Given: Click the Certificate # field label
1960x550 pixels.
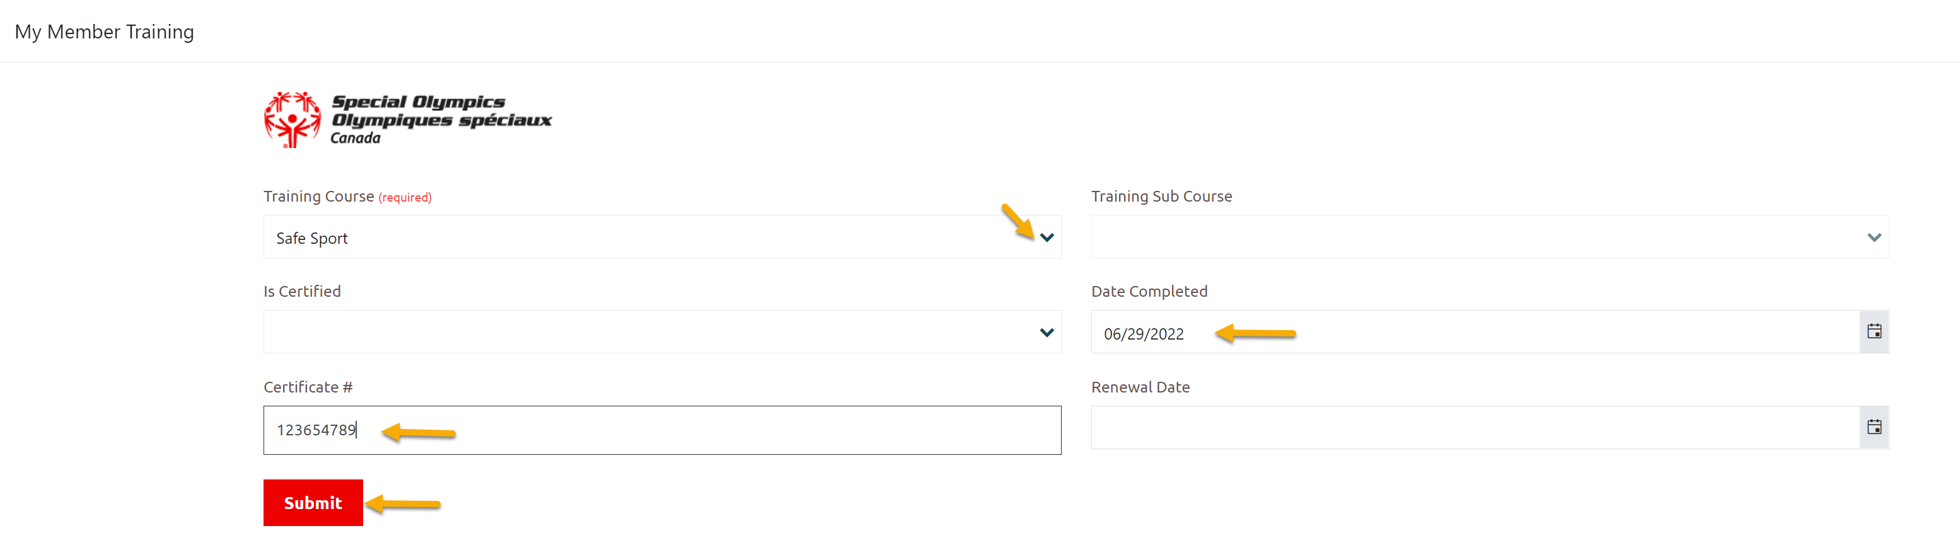Looking at the screenshot, I should point(308,387).
